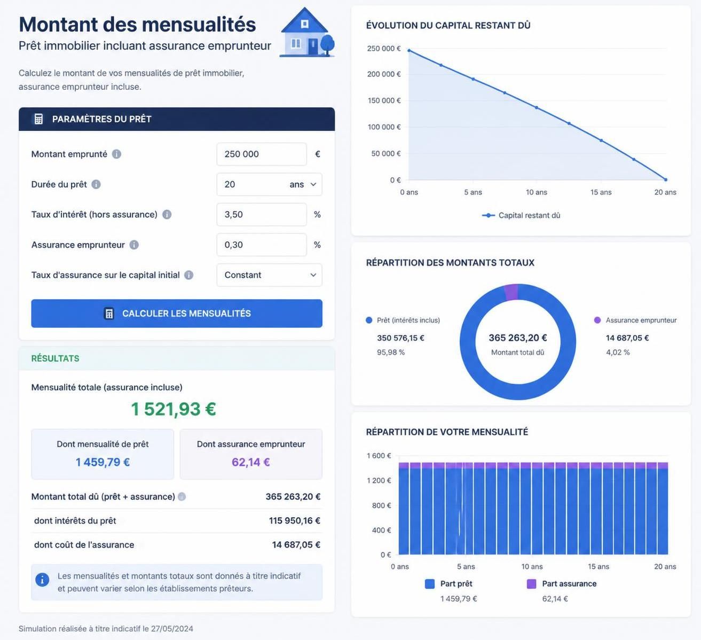
Task: Focus the Assurance emprunteur rate input
Action: (x=262, y=245)
